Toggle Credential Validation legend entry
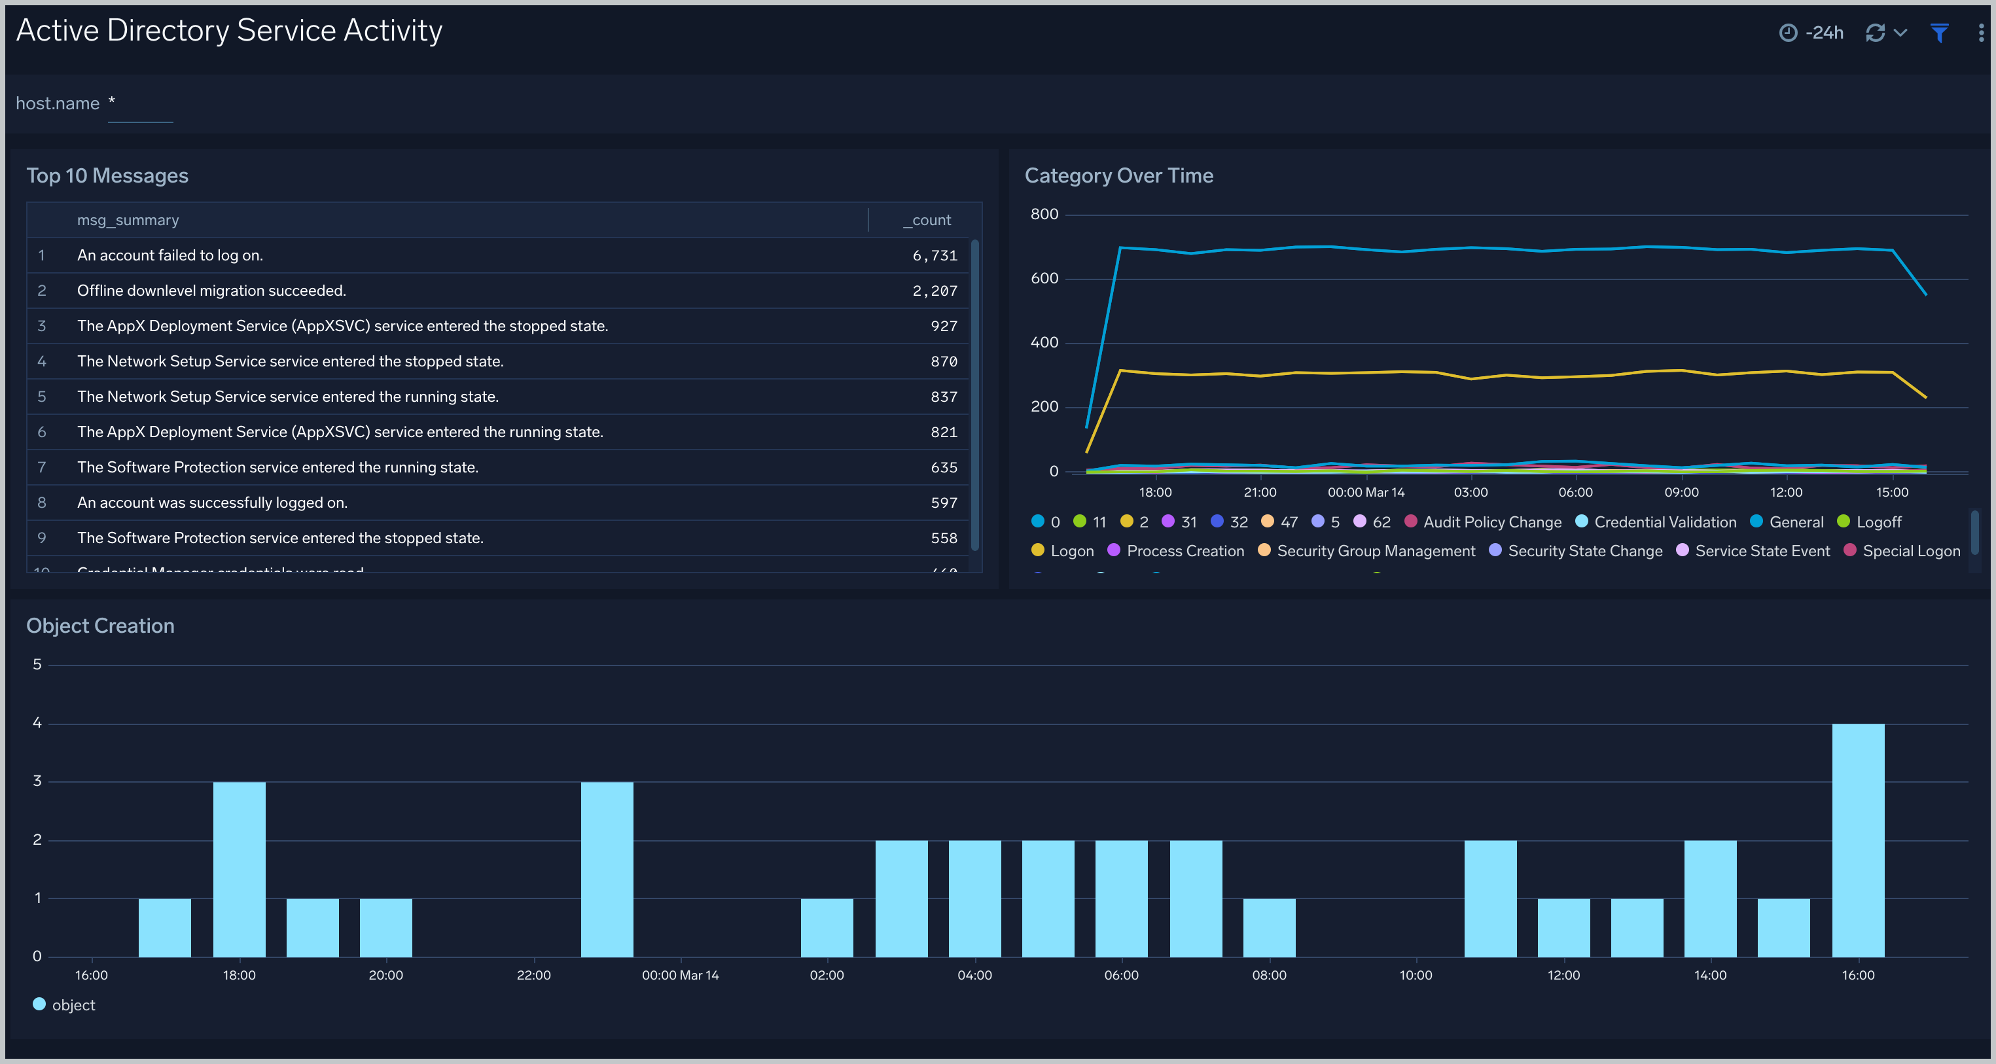 coord(1656,522)
